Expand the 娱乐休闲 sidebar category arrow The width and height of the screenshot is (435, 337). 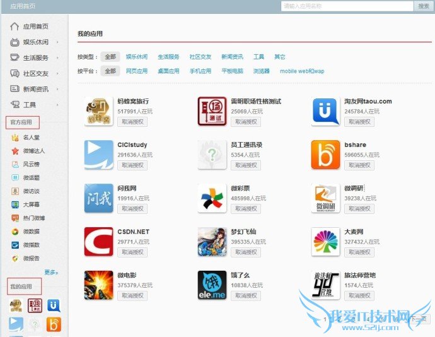(x=58, y=42)
